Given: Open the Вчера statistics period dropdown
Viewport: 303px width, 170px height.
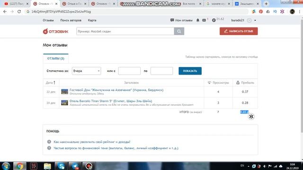Looking at the screenshot, I should pos(86,71).
